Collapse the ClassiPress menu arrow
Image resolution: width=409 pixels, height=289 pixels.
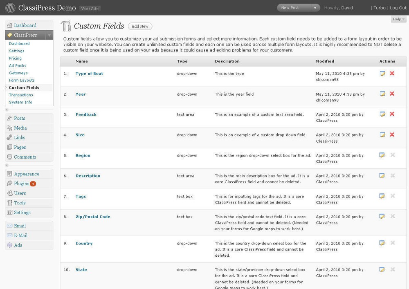pyautogui.click(x=49, y=35)
